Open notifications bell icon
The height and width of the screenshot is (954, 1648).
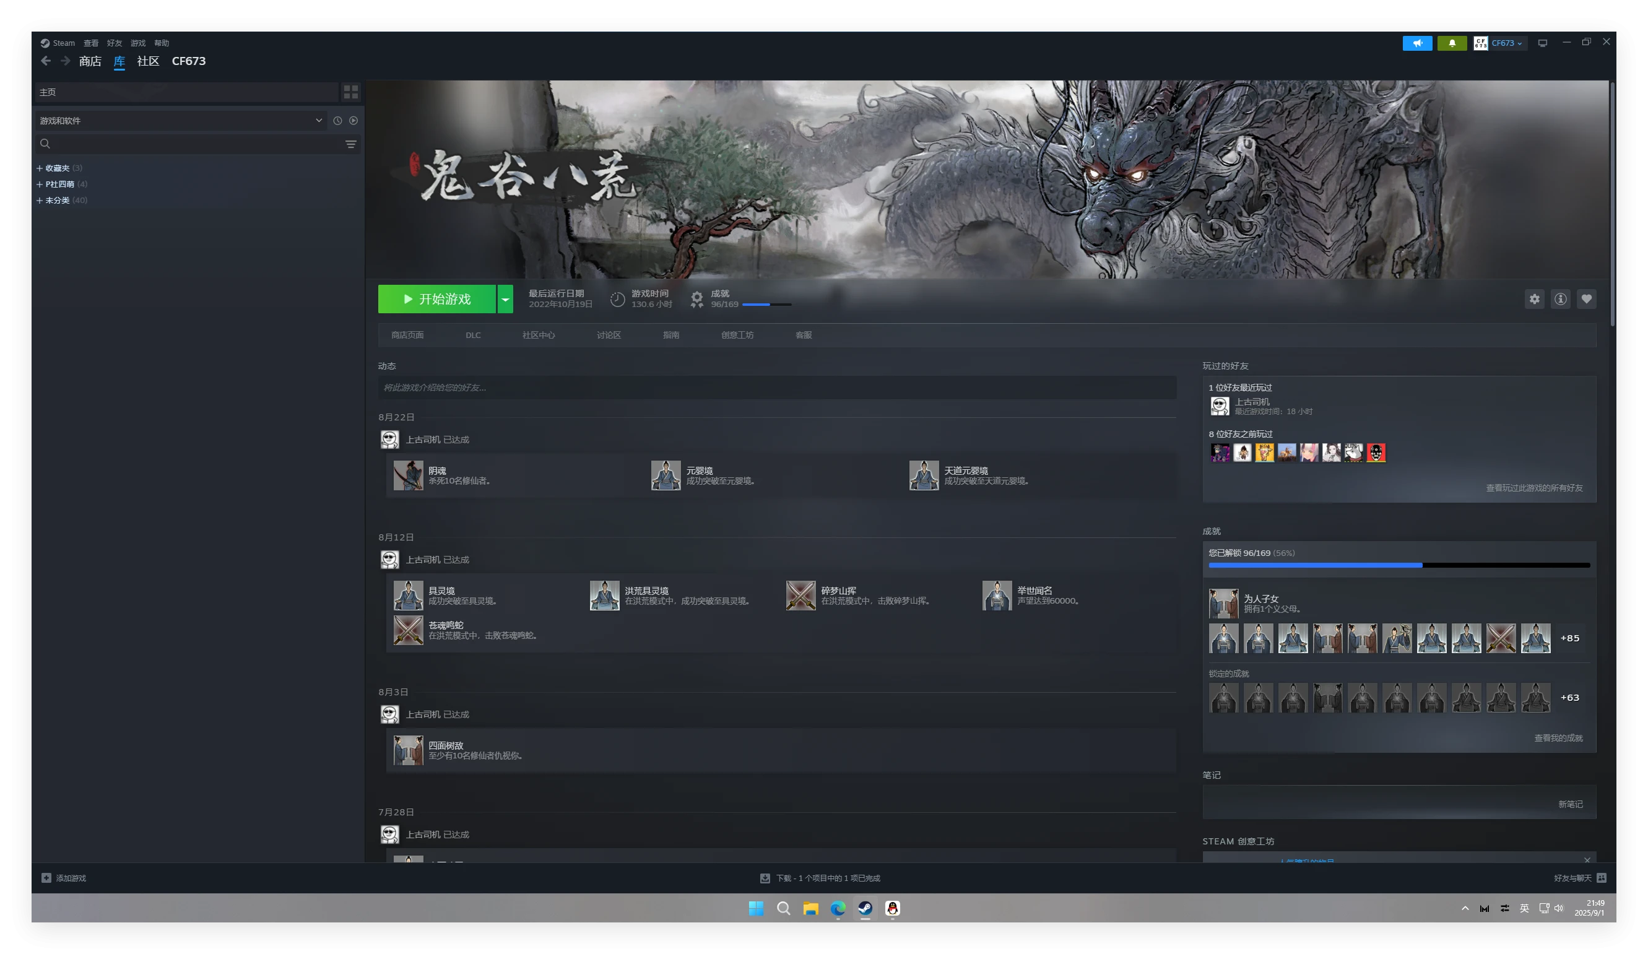(x=1452, y=43)
